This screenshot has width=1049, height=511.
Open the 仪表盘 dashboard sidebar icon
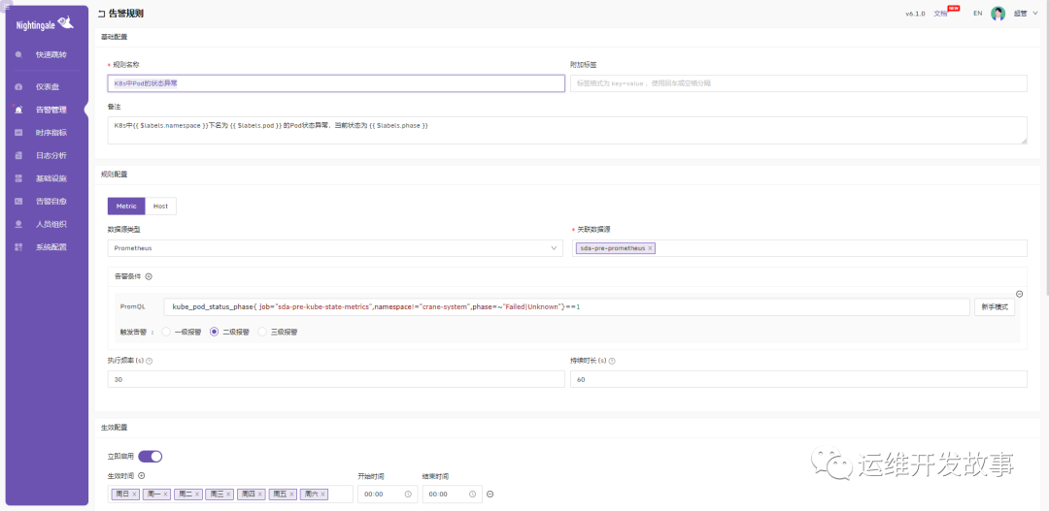[x=18, y=86]
